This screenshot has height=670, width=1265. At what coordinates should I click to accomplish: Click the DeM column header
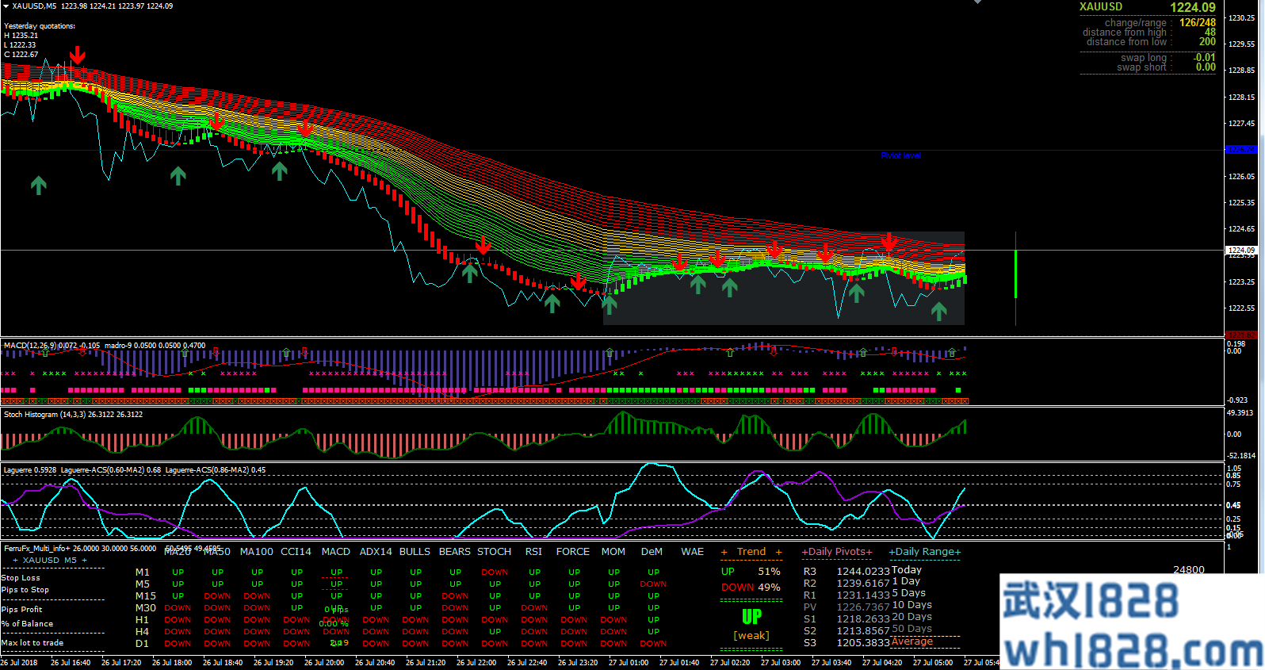652,552
